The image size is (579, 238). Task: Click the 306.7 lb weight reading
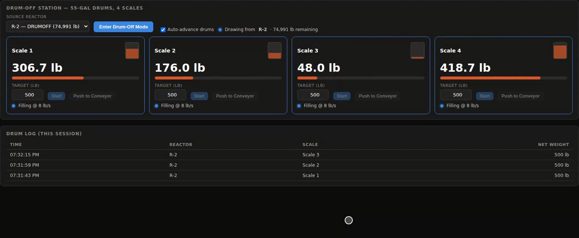[37, 68]
